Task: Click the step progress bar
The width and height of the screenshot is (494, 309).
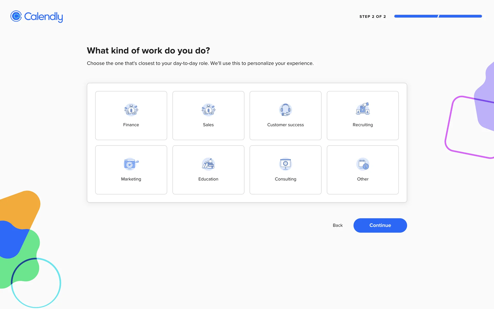Action: (438, 16)
